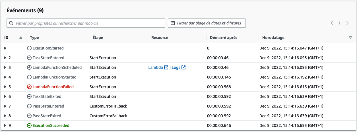Open Lambda external link icon
The width and height of the screenshot is (357, 132).
(x=166, y=67)
